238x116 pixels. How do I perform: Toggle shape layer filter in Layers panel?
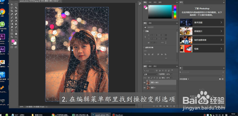click(166, 71)
